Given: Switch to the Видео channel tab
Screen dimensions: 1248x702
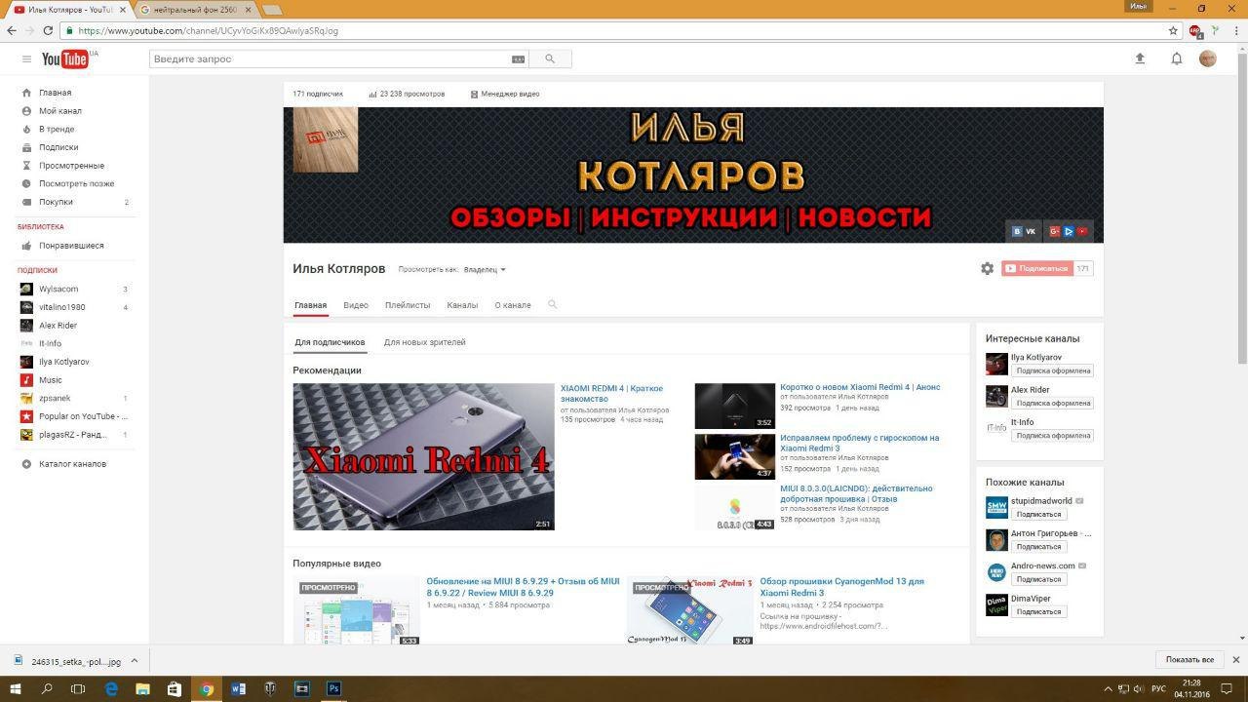Looking at the screenshot, I should coord(356,305).
